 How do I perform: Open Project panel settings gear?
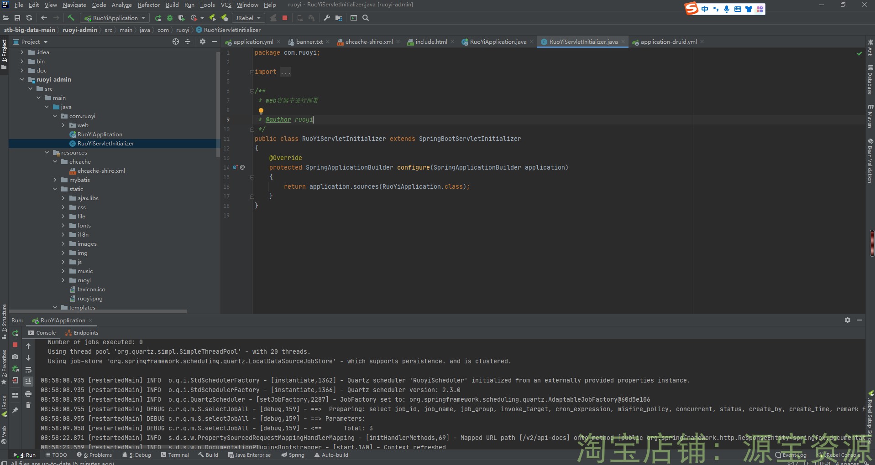(203, 41)
